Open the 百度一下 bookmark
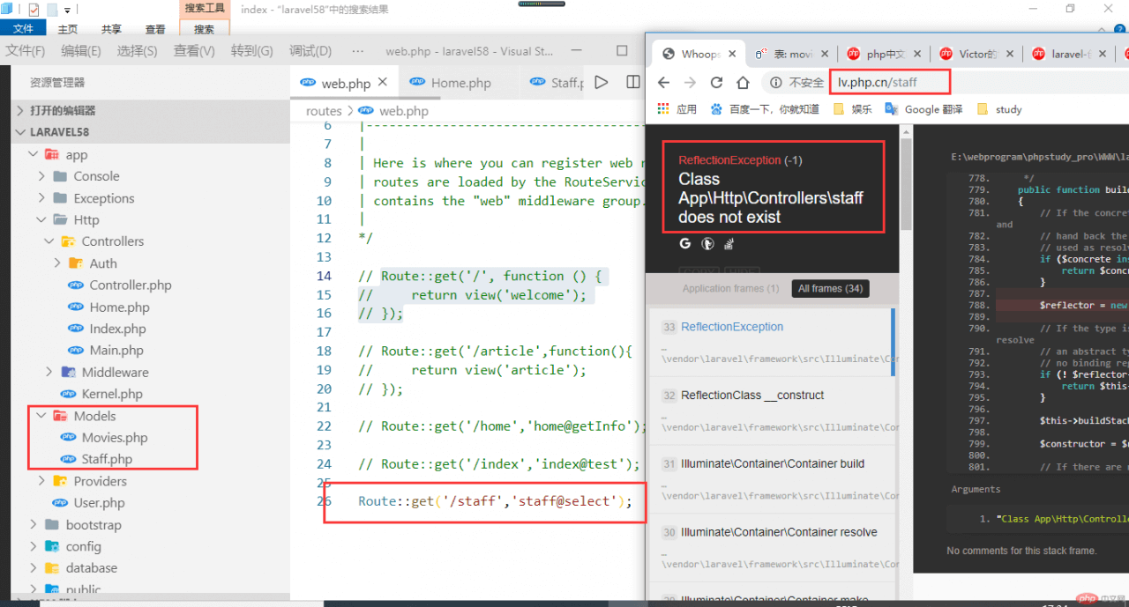This screenshot has width=1129, height=607. pyautogui.click(x=764, y=109)
